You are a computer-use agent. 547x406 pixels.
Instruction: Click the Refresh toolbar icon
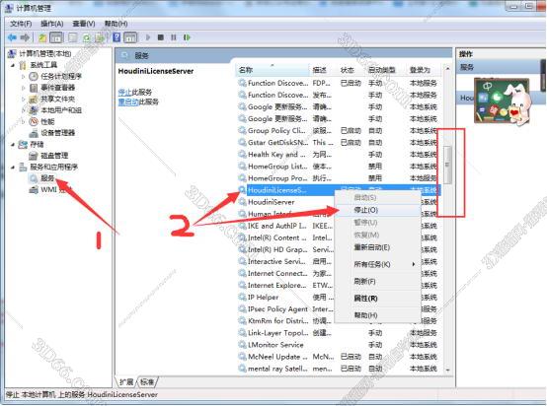87,37
